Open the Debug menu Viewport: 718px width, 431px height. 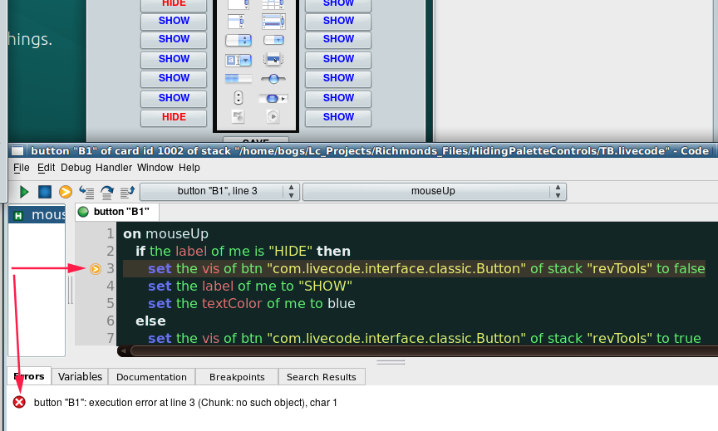coord(76,168)
